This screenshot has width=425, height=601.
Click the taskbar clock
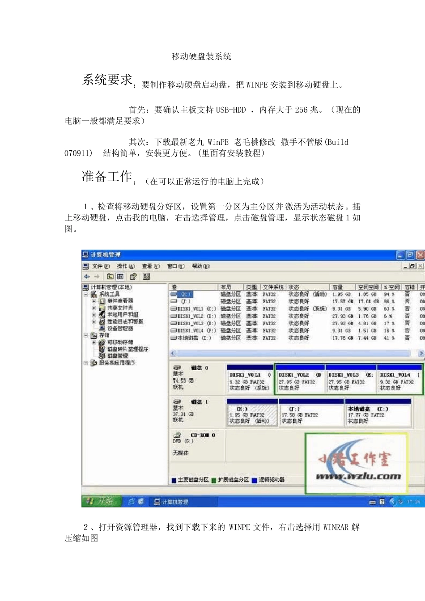[x=413, y=502]
